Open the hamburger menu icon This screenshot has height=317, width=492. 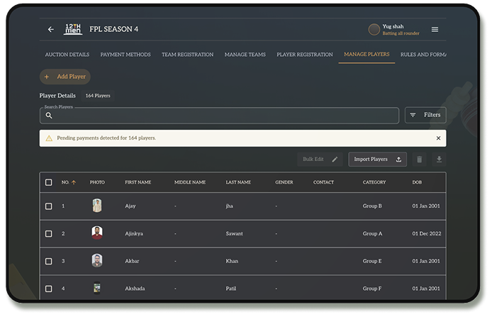pyautogui.click(x=435, y=30)
